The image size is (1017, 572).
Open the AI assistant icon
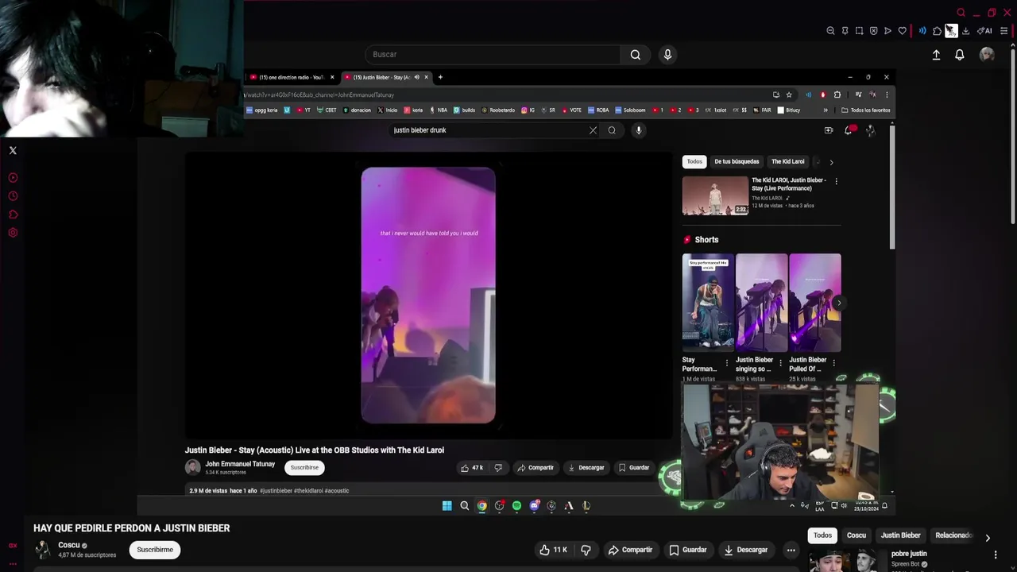pyautogui.click(x=984, y=31)
